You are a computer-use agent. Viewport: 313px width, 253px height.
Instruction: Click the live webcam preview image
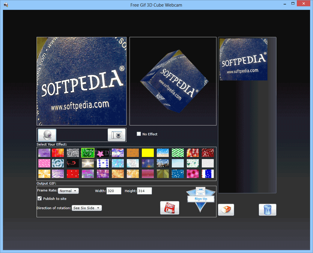click(82, 81)
